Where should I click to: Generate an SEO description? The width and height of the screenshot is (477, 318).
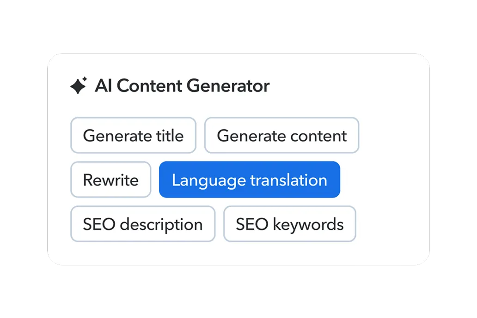(x=142, y=224)
